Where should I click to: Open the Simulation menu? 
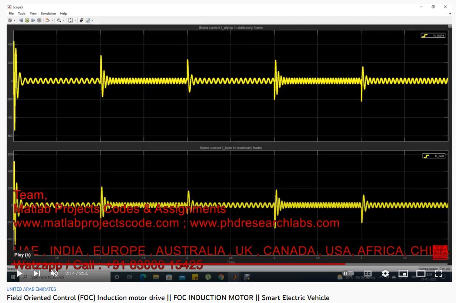48,14
